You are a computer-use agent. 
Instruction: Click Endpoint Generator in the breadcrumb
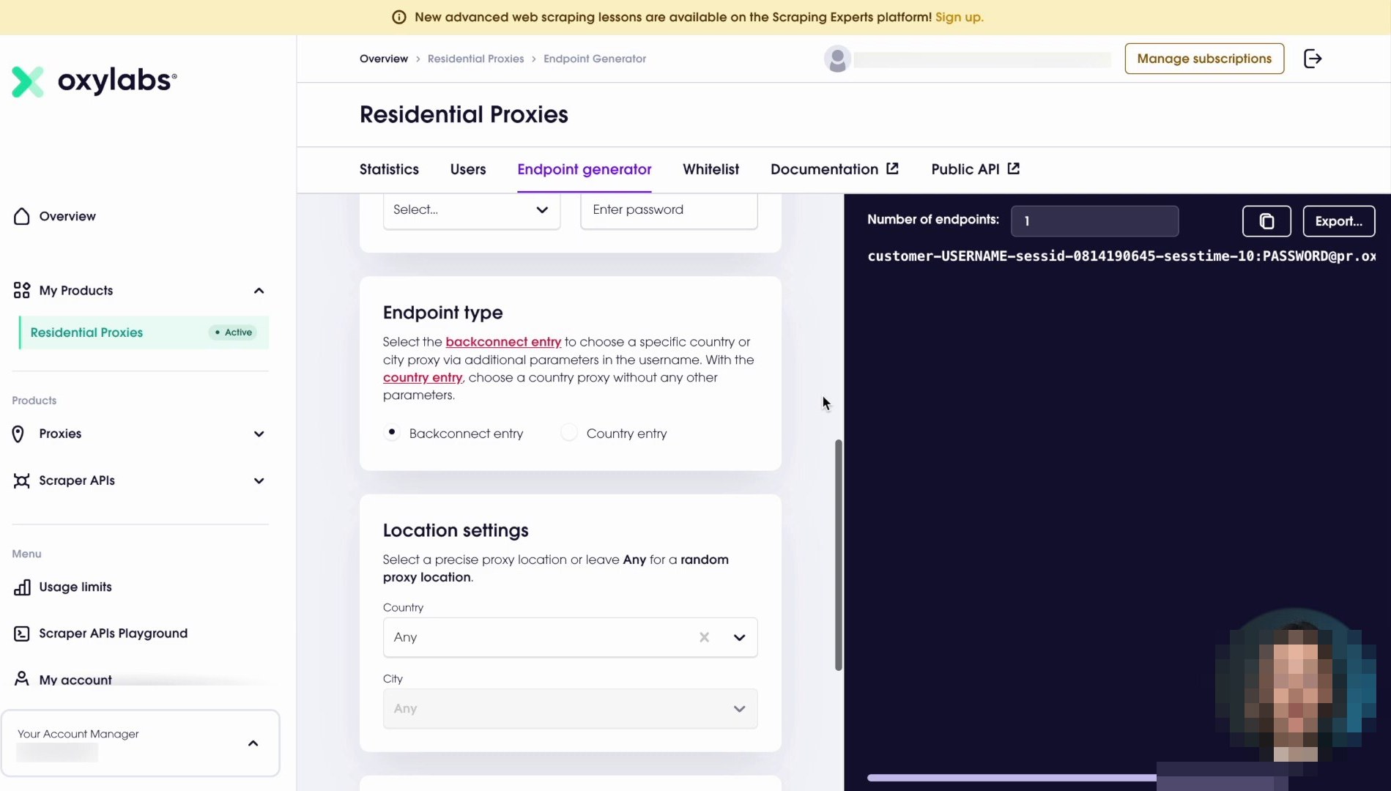click(x=595, y=59)
